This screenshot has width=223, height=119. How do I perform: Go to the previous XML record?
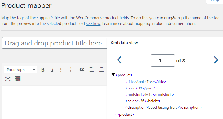click(x=119, y=60)
